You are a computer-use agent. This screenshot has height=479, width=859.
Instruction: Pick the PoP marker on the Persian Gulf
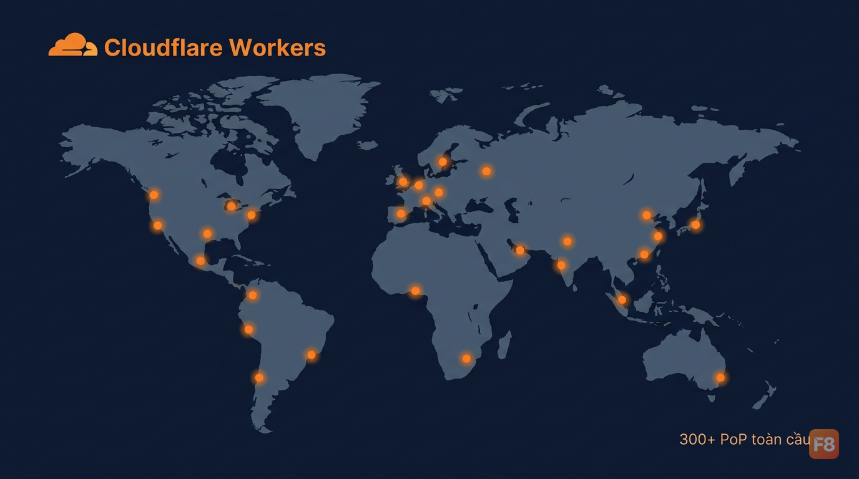coord(520,250)
